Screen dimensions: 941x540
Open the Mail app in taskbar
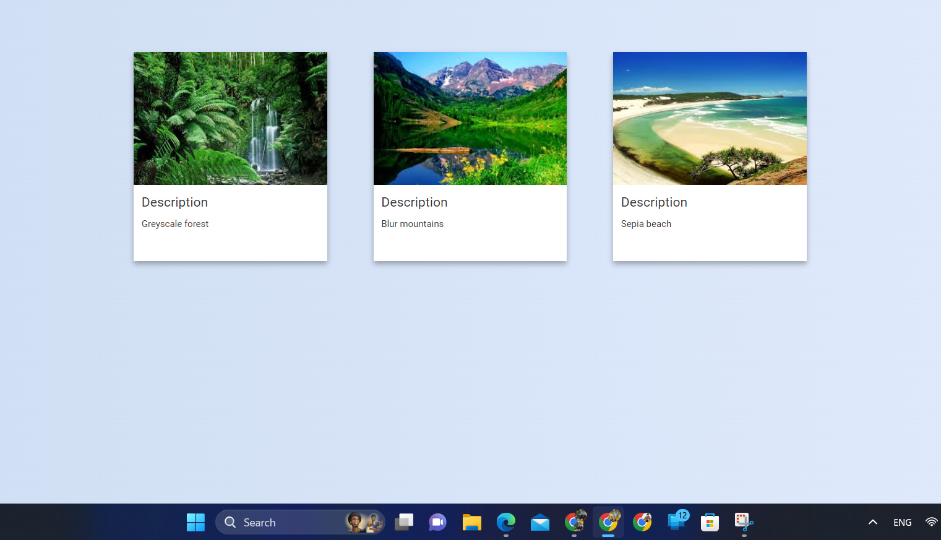click(540, 523)
